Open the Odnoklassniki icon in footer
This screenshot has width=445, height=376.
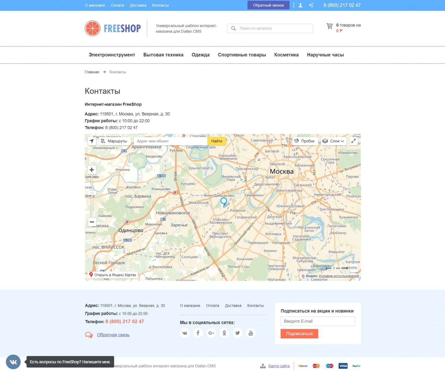click(x=224, y=333)
